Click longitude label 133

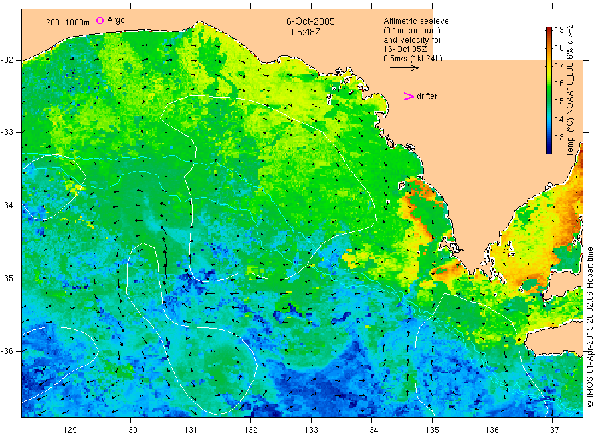[x=311, y=430]
